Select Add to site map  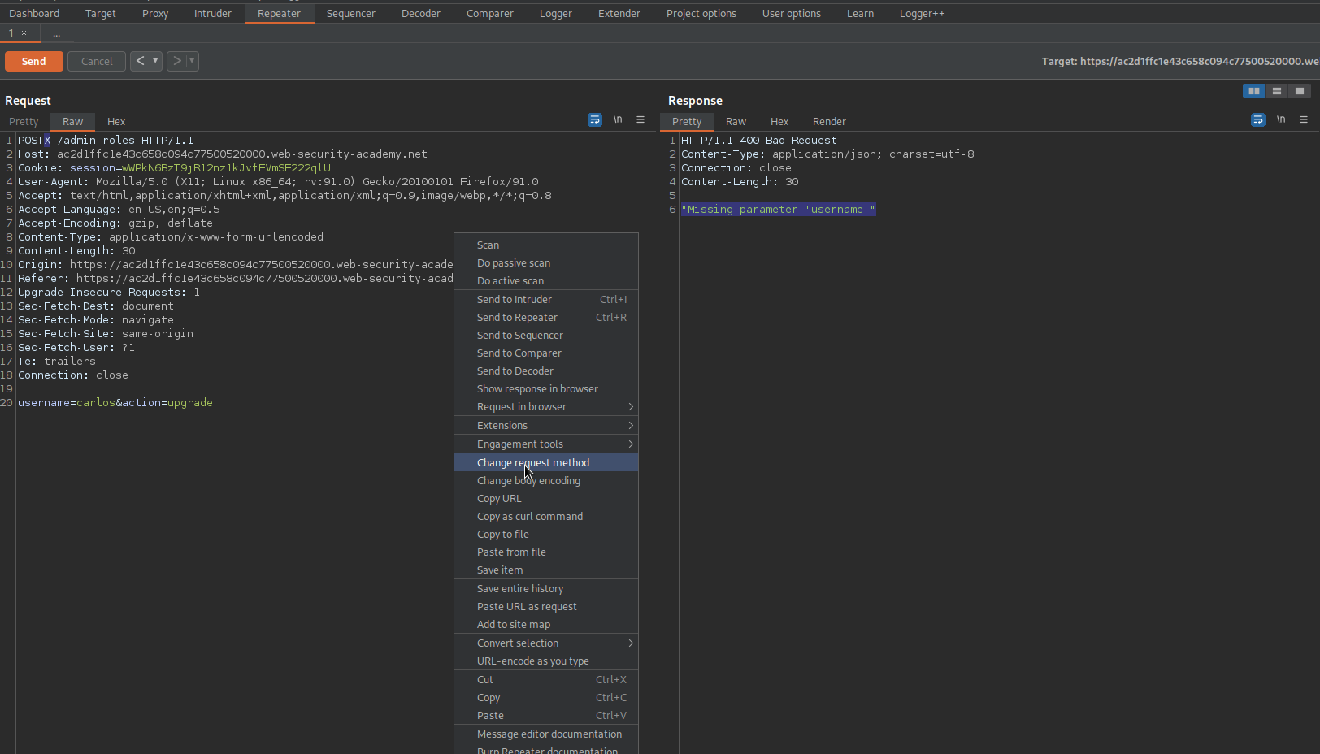tap(546, 624)
